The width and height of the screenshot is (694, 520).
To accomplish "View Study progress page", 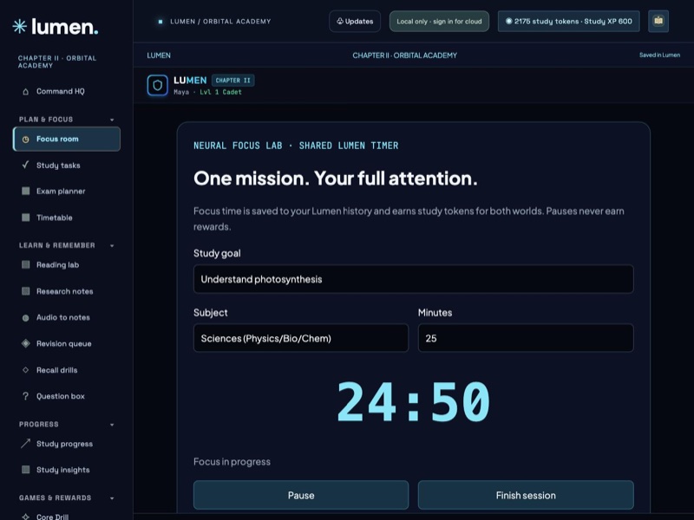I will click(67, 443).
